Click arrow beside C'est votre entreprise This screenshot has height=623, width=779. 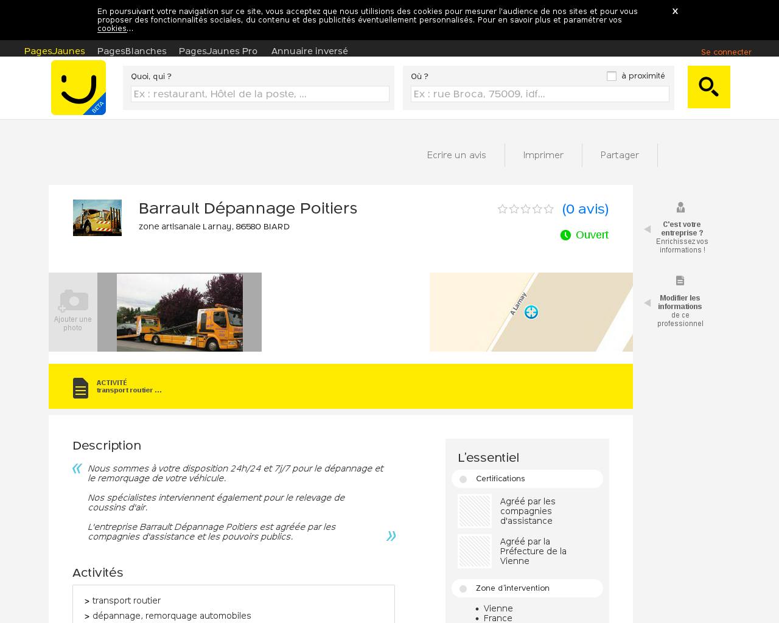(648, 229)
